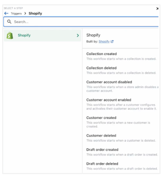Click the search magnifier icon
The width and height of the screenshot is (163, 178).
point(9,22)
